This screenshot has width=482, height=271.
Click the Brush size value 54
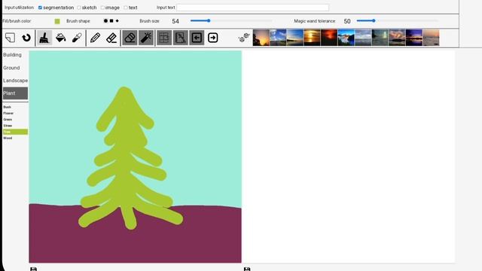click(175, 21)
